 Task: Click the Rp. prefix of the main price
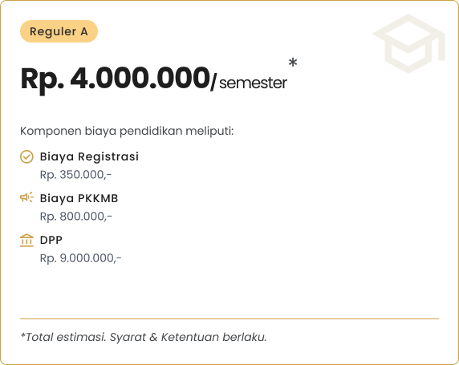pyautogui.click(x=43, y=79)
